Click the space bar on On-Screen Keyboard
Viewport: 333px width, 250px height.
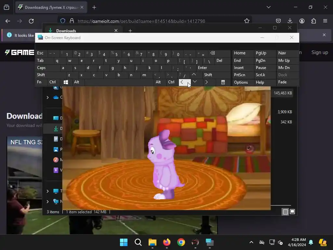coord(119,82)
